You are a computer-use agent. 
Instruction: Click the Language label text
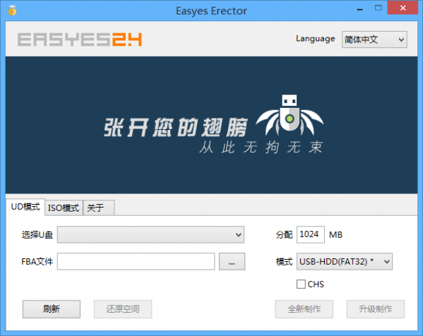pyautogui.click(x=316, y=39)
